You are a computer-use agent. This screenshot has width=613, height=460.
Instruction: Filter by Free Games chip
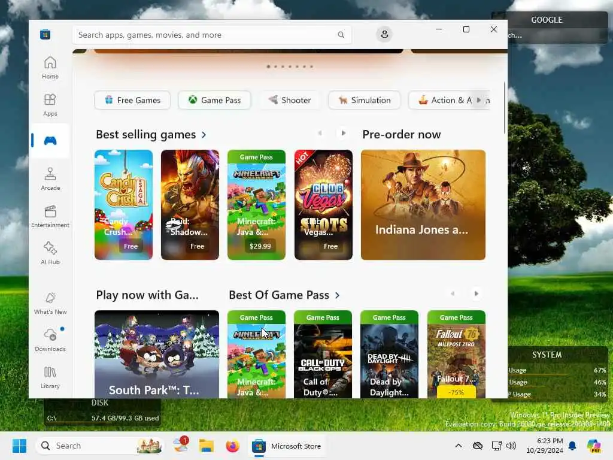click(x=132, y=100)
